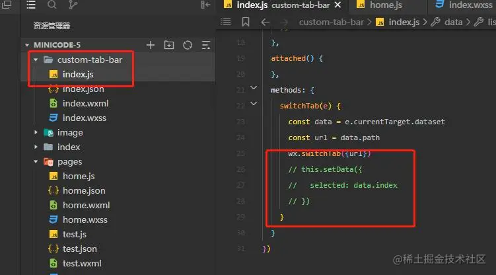Fold the switchTab function chevron
The image size is (496, 275).
pyautogui.click(x=254, y=104)
